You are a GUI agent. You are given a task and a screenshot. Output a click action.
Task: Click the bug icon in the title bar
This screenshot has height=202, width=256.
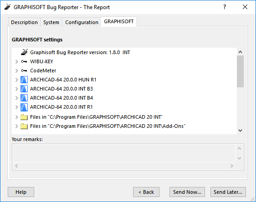pos(7,7)
